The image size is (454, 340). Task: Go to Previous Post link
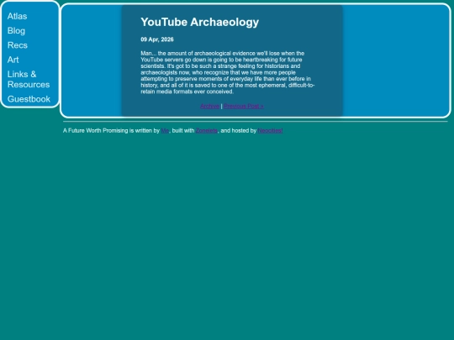[244, 106]
